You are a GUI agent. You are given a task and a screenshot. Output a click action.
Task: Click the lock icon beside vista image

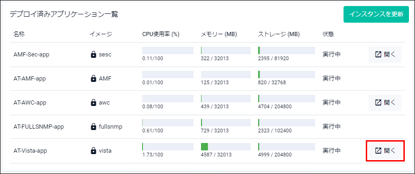pyautogui.click(x=93, y=151)
